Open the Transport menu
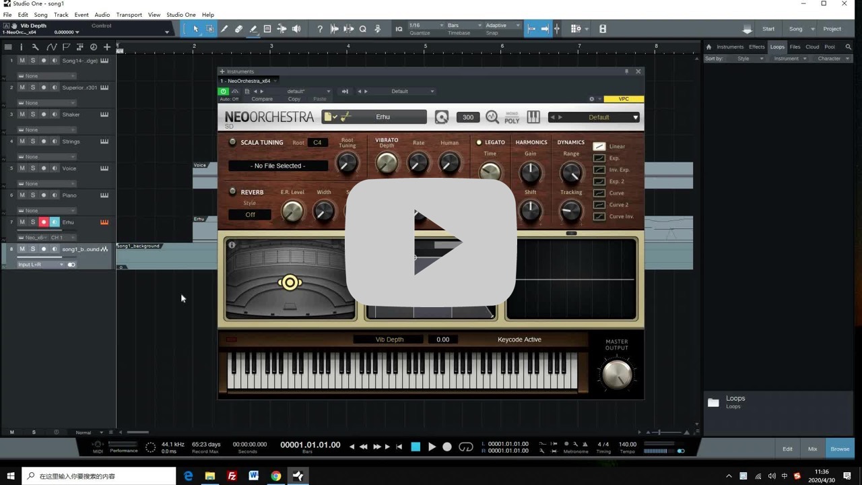Image resolution: width=862 pixels, height=485 pixels. click(129, 15)
